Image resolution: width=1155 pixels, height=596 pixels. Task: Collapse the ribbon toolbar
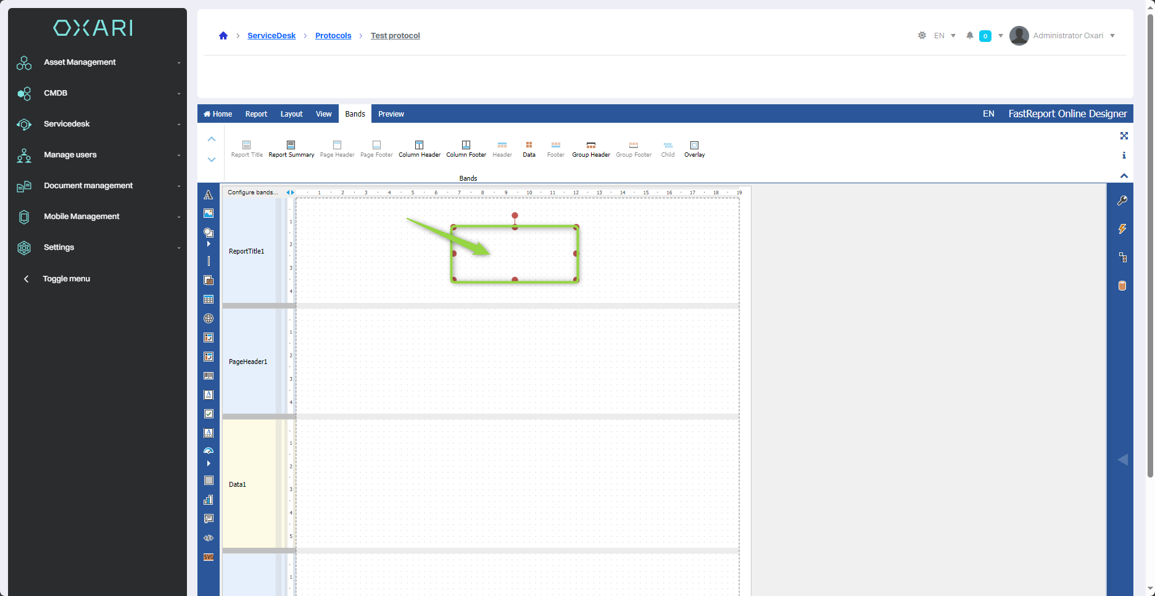(1124, 176)
